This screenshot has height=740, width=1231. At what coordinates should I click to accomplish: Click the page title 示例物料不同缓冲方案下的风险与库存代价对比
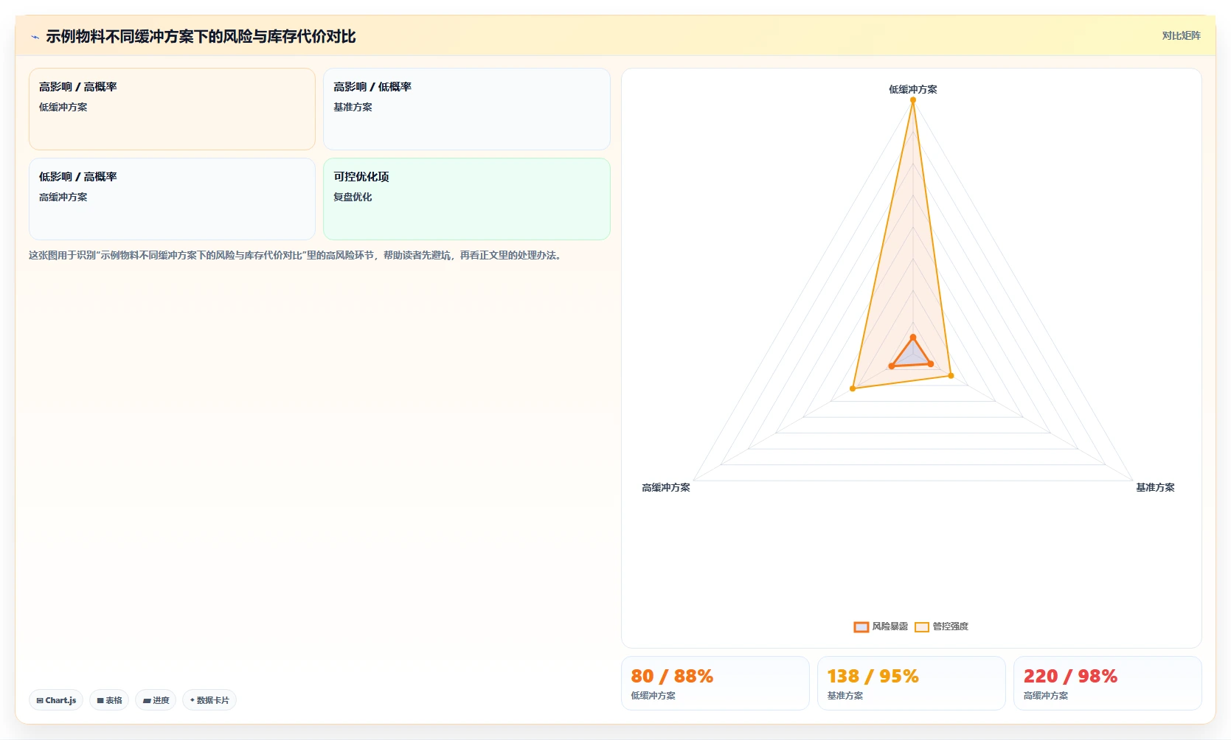point(201,36)
